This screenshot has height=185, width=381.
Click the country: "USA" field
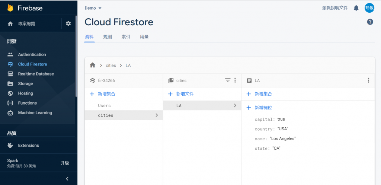(x=271, y=129)
